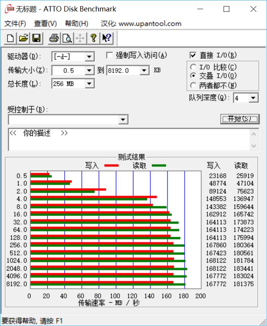Image resolution: width=267 pixels, height=326 pixels.
Task: Select 两者都不(N) radio option
Action: tap(193, 85)
